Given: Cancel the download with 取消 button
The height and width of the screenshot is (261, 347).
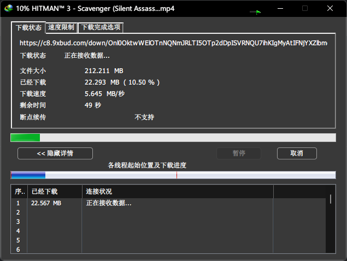Looking at the screenshot, I should [x=297, y=153].
